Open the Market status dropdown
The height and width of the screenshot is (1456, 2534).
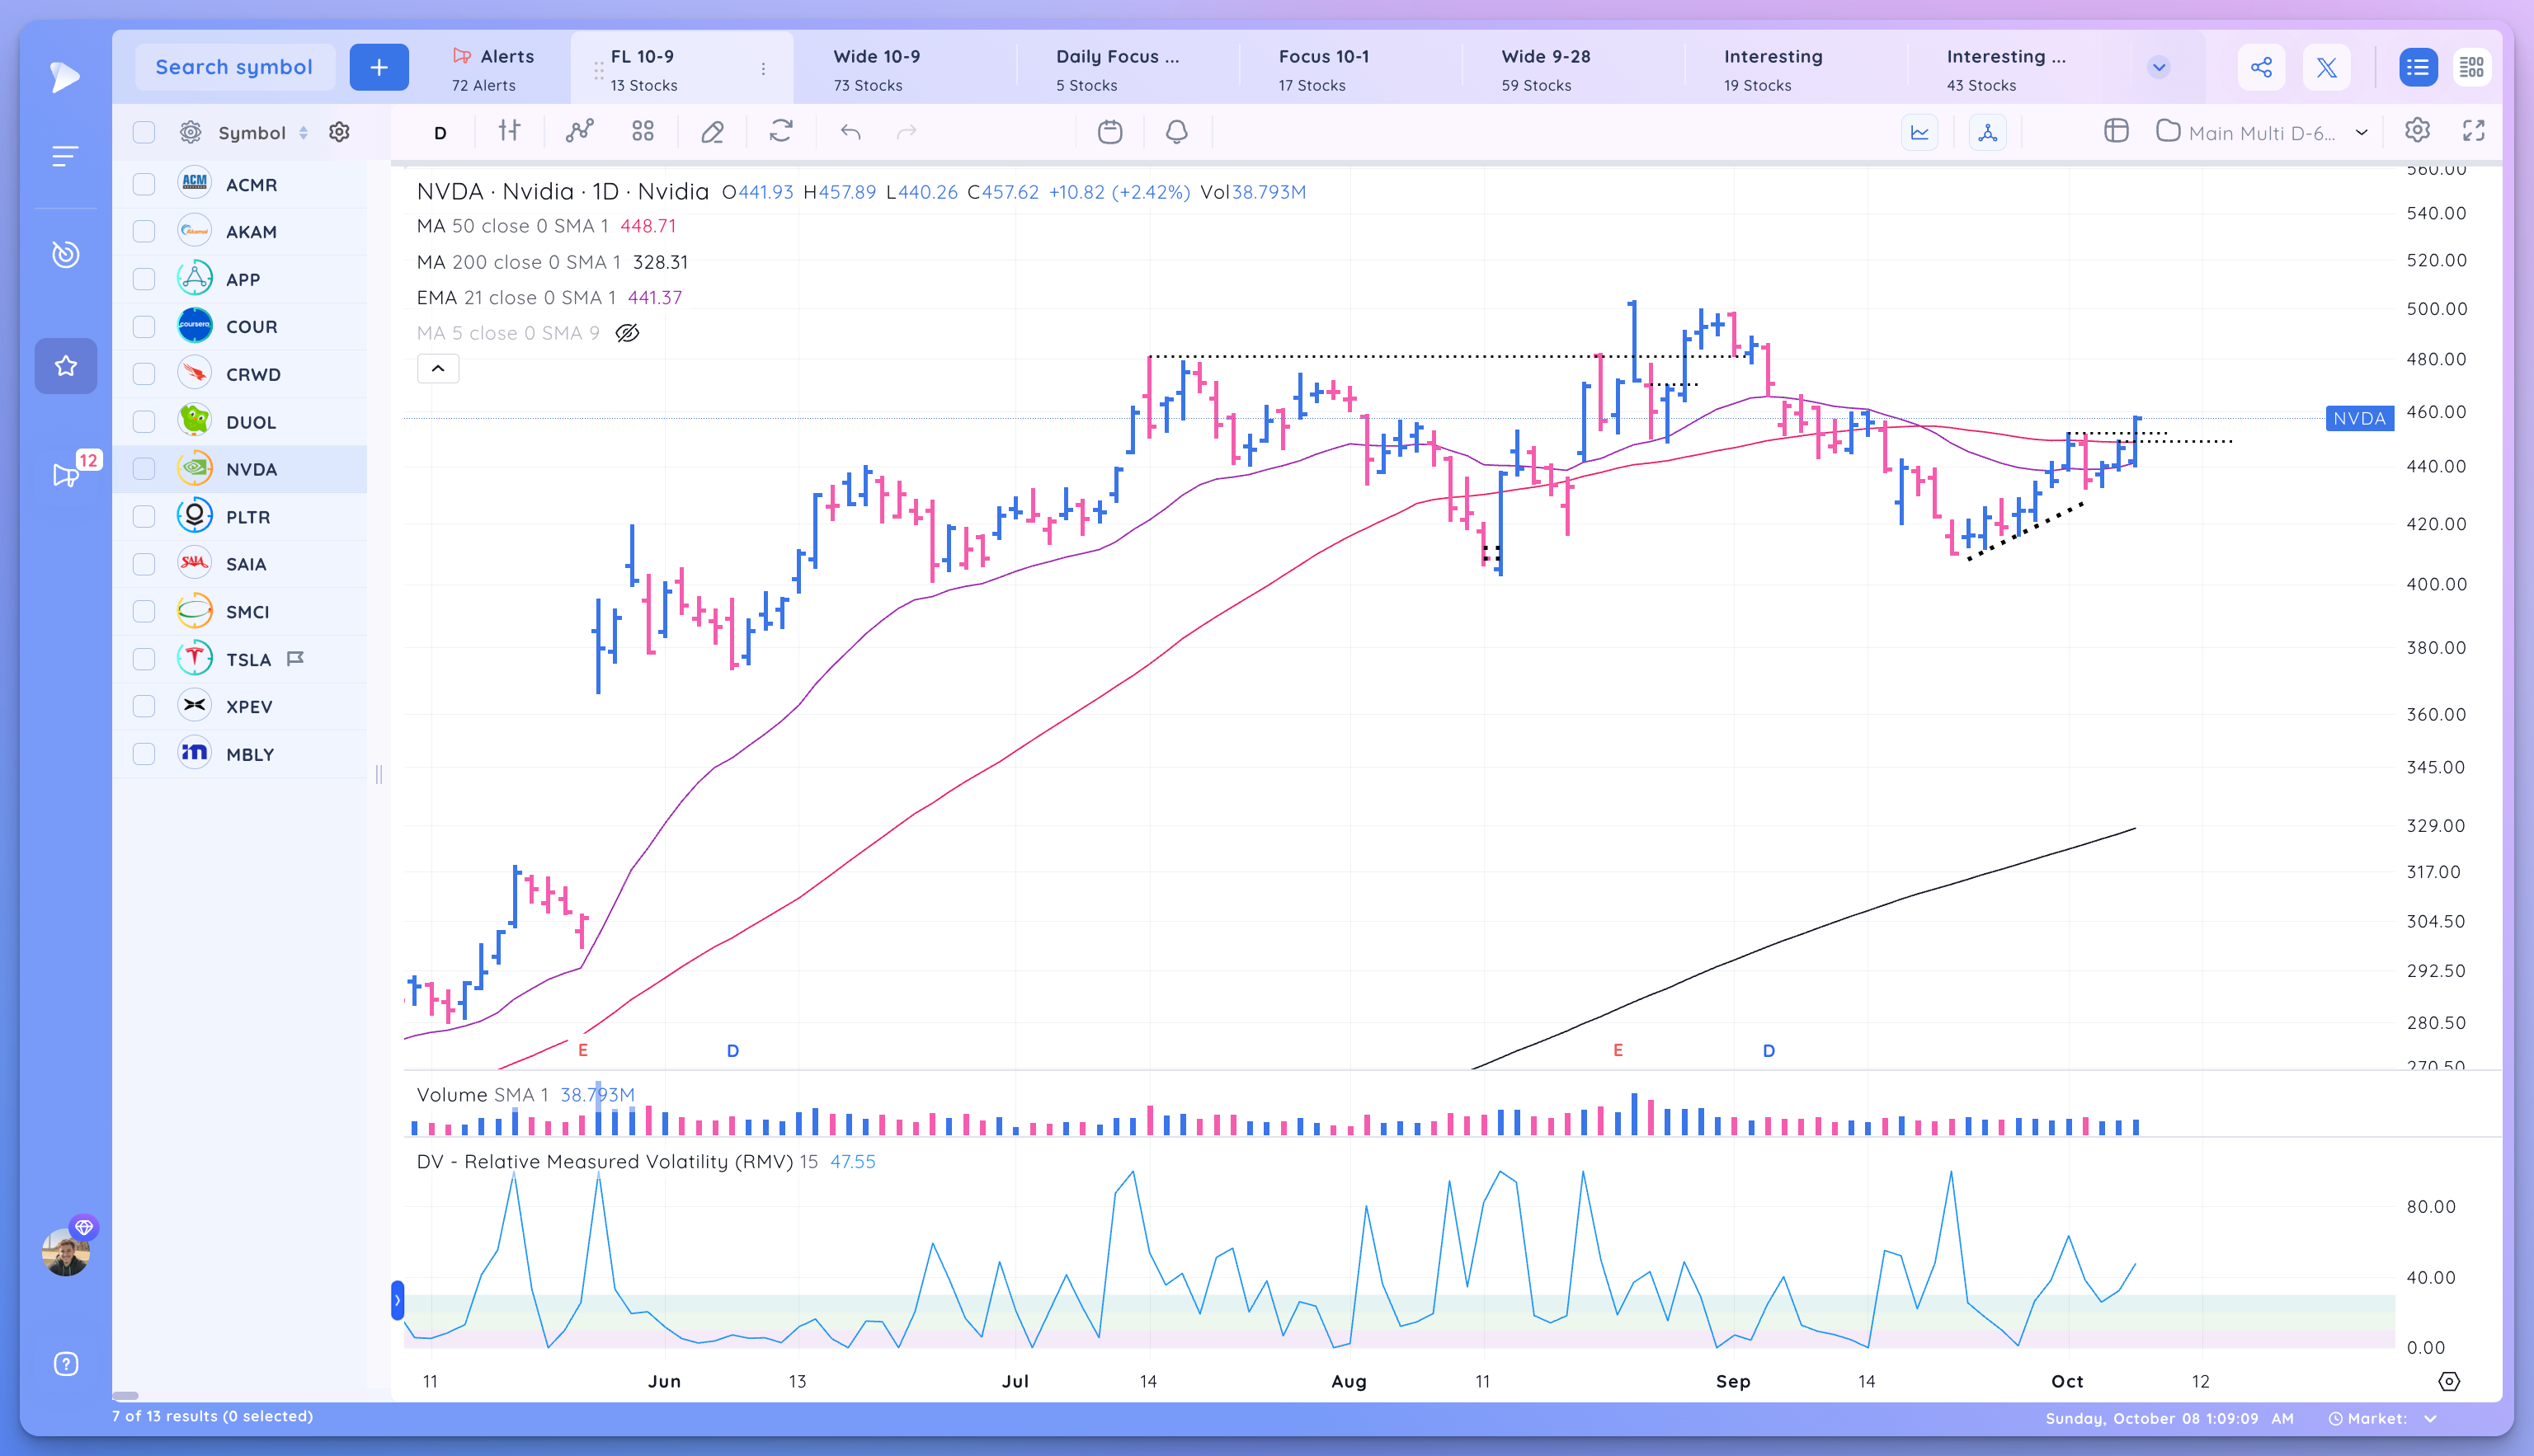pyautogui.click(x=2385, y=1418)
